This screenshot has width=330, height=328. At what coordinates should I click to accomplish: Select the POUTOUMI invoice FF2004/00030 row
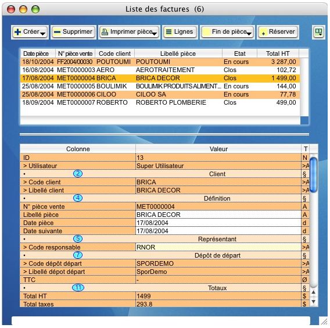[x=160, y=62]
